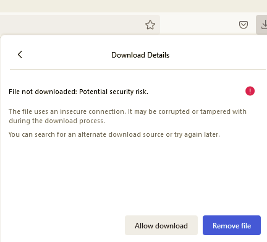The image size is (267, 242).
Task: Click the empty tab strip area
Action: click(x=133, y=6)
